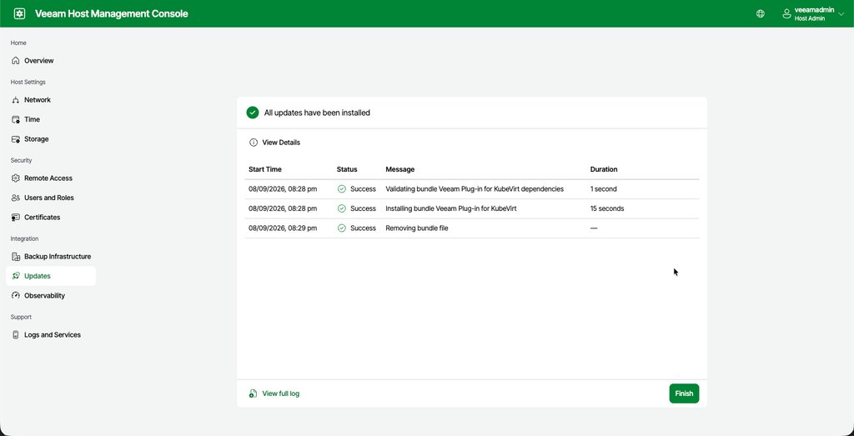Click the veeamadmin username text
Screen dimensions: 854x436
tap(812, 10)
